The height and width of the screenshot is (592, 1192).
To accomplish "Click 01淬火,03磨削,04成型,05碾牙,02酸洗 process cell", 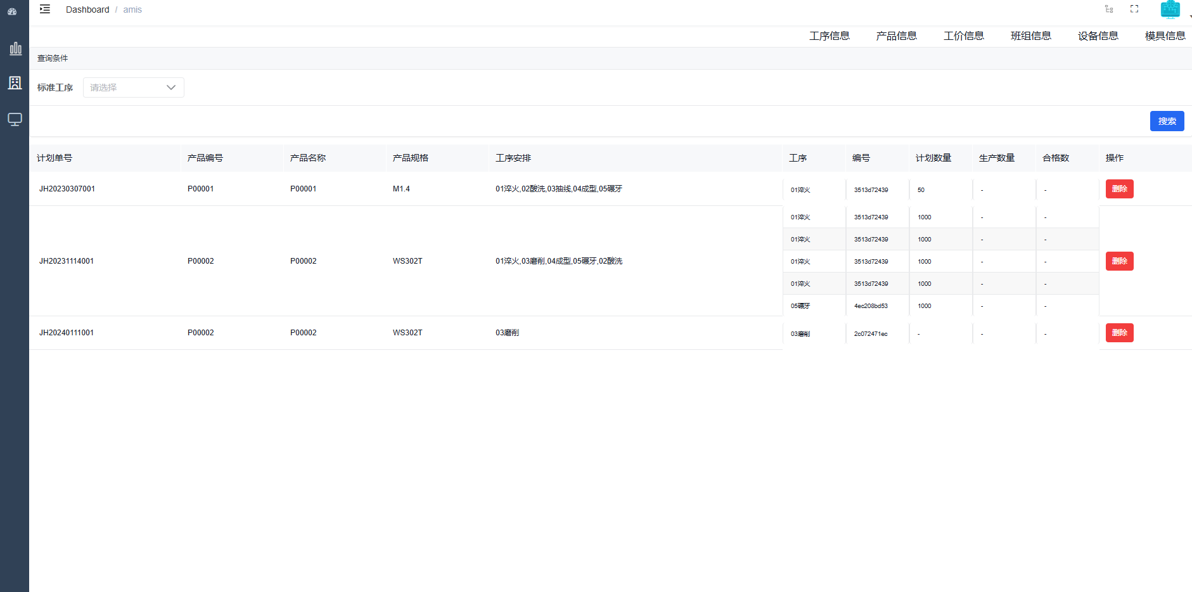I will pyautogui.click(x=559, y=261).
